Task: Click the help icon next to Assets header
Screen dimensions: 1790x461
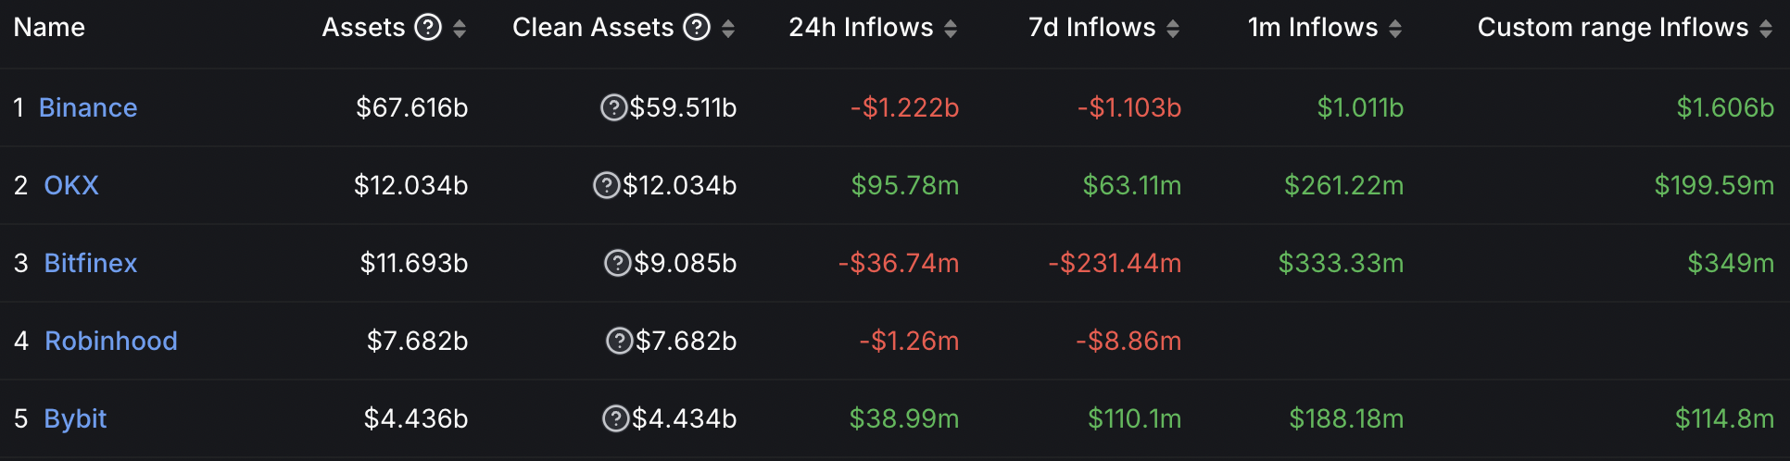Action: pos(428,28)
